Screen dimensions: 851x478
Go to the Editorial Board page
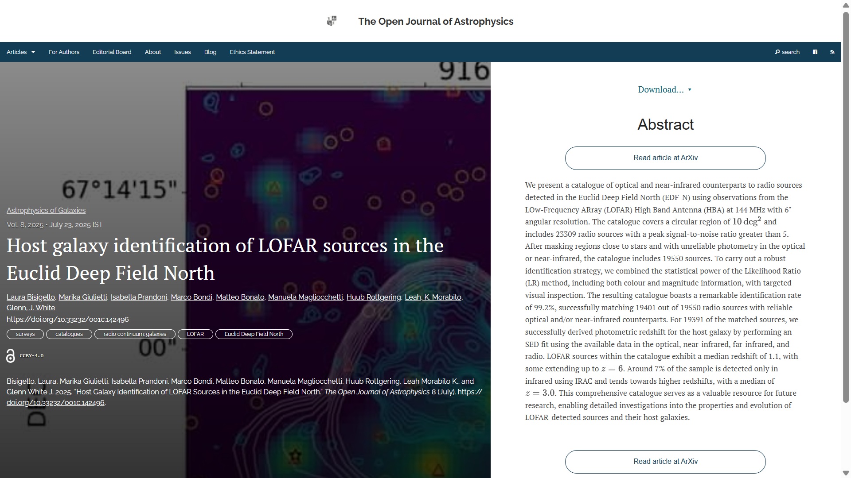[x=112, y=52]
